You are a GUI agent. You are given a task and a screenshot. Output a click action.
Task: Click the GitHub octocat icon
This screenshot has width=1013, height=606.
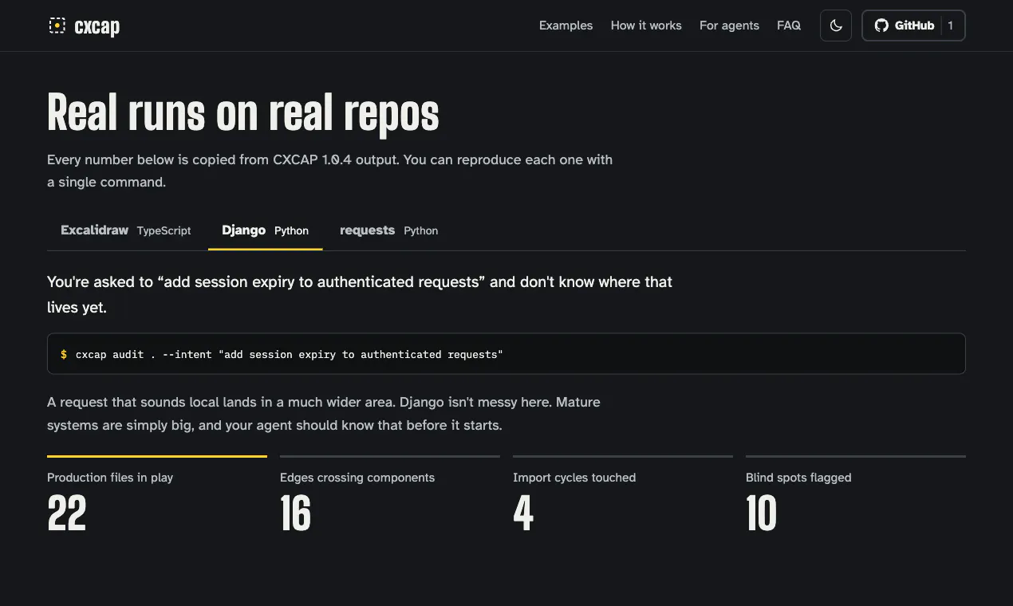[881, 26]
